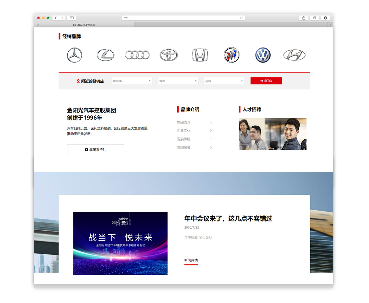Open the Toyota brand logo
Image resolution: width=369 pixels, height=303 pixels.
tap(169, 55)
